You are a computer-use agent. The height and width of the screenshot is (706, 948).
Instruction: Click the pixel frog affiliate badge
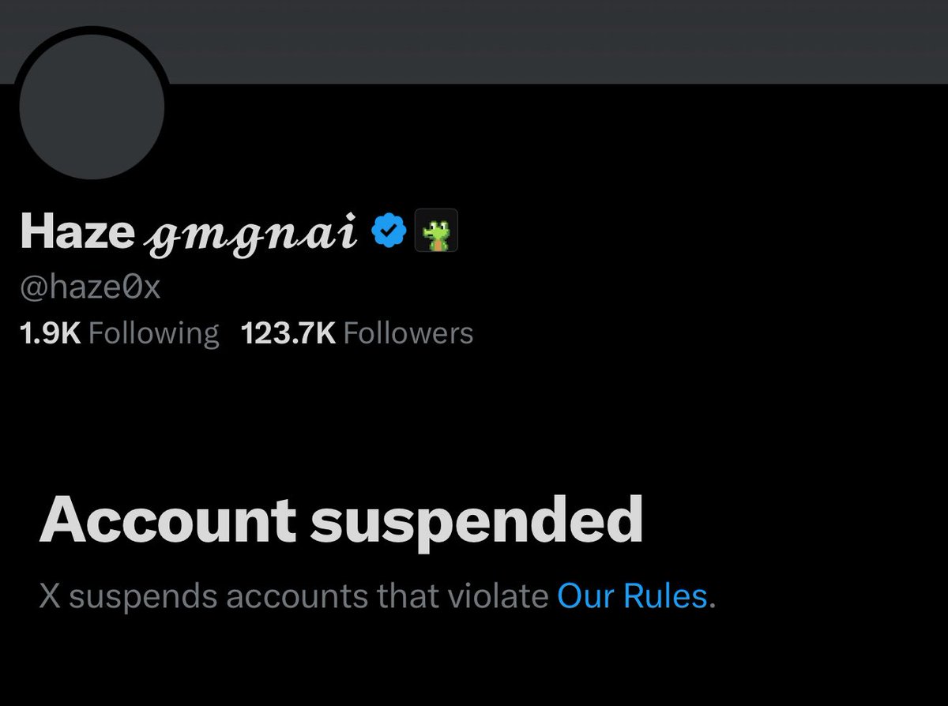click(437, 231)
